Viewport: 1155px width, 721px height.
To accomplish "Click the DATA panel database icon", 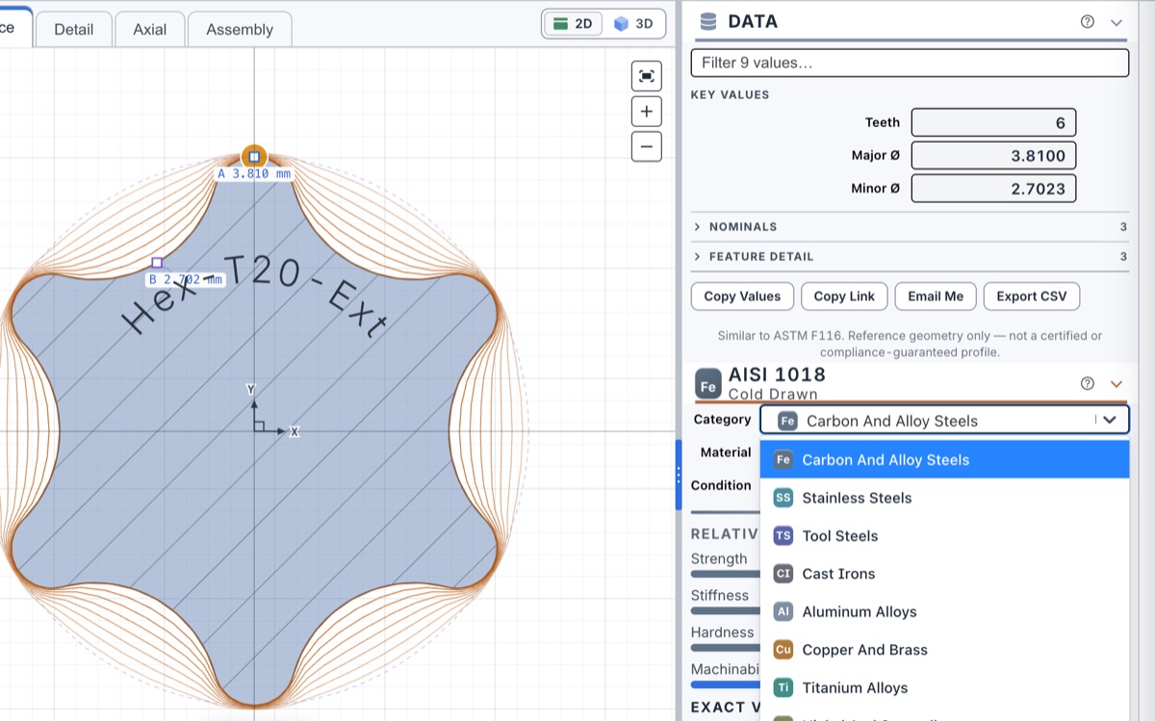I will pos(708,22).
